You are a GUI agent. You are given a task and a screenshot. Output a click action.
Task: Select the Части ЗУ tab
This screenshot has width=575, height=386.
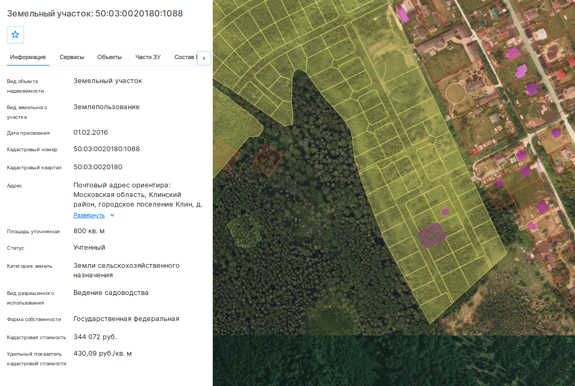click(148, 58)
